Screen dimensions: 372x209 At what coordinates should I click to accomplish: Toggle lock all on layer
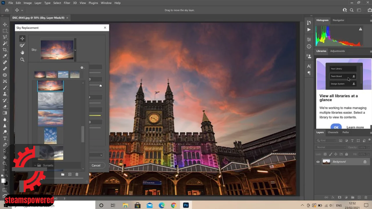click(346, 154)
